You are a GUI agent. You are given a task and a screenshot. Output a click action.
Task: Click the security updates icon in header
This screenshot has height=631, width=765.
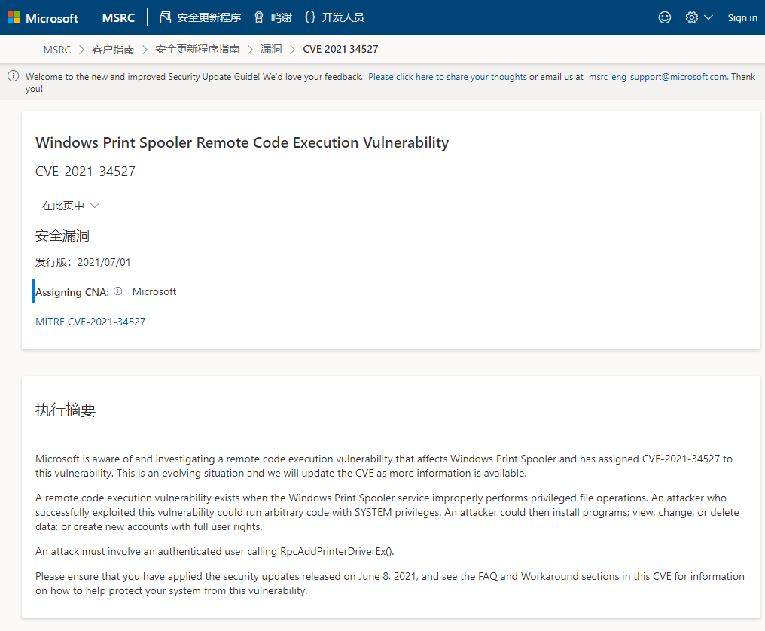(x=166, y=17)
